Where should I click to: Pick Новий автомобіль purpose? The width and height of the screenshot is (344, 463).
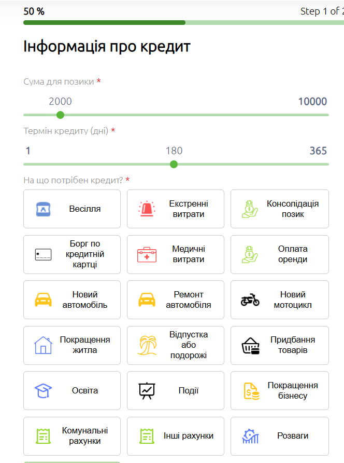72,299
